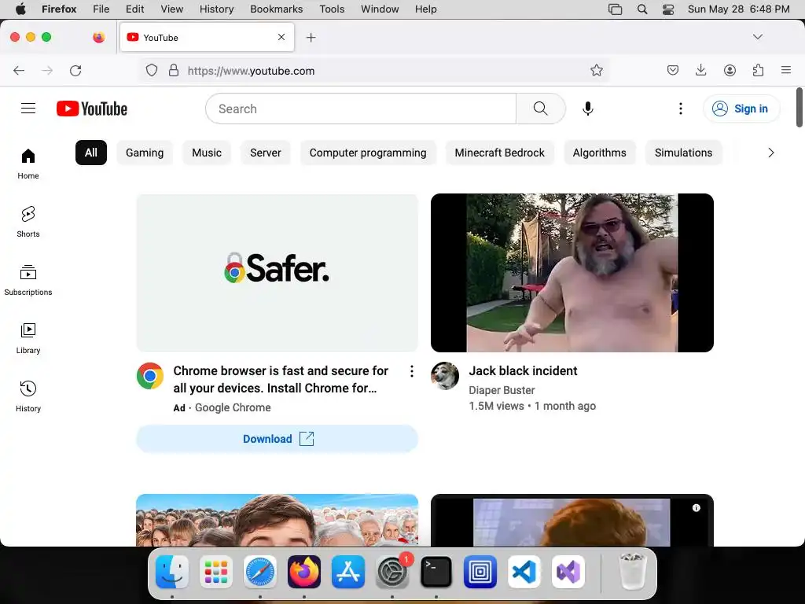The image size is (805, 604).
Task: Open Jack black incident video title
Action: (523, 371)
